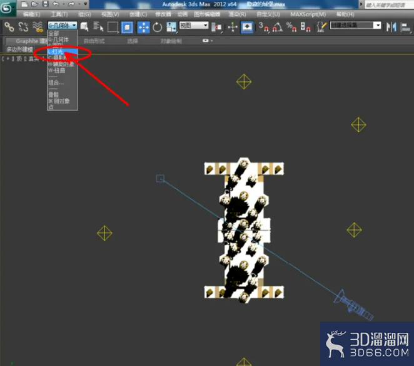Screen dimensions: 414x366
Task: Select the Select and Move tool
Action: tap(144, 27)
